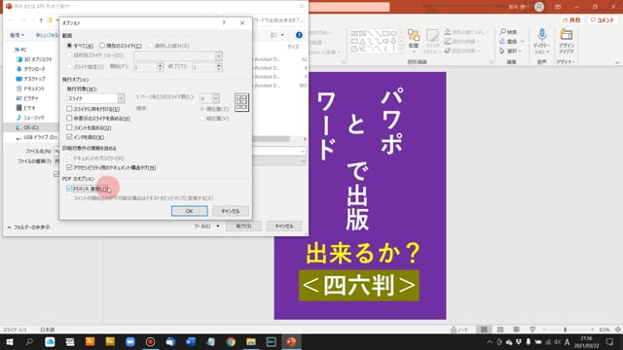Screen dimensions: 623x350
Task: Click the ノート notes button in status bar
Action: tap(458, 330)
